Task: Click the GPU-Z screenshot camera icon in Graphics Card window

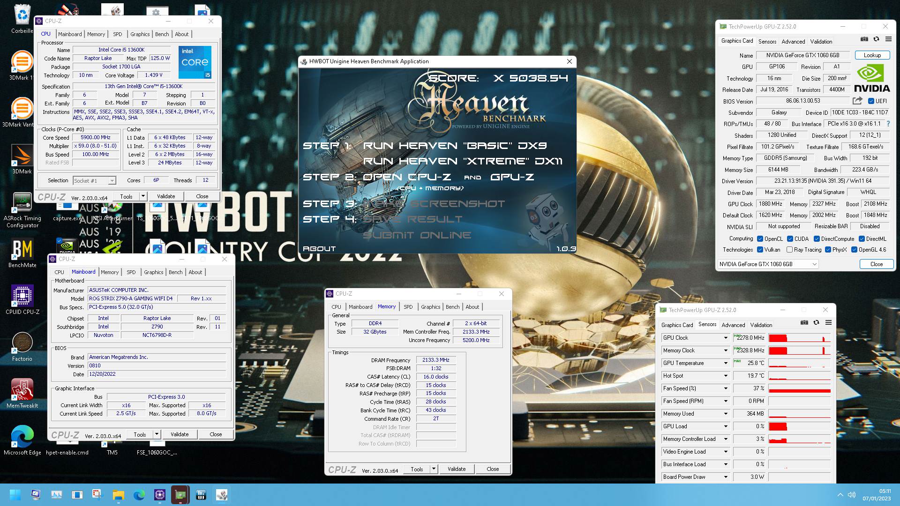Action: tap(864, 39)
